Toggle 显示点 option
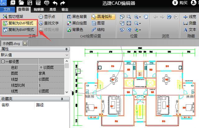The image size is (199, 128). coord(47,17)
